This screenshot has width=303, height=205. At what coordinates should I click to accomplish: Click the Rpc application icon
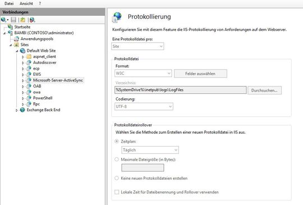coord(29,104)
